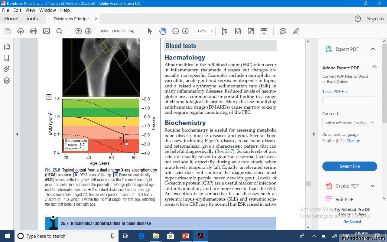Collapse the Export PDF section
Image resolution: width=387 pixels, height=242 pixels.
372,49
